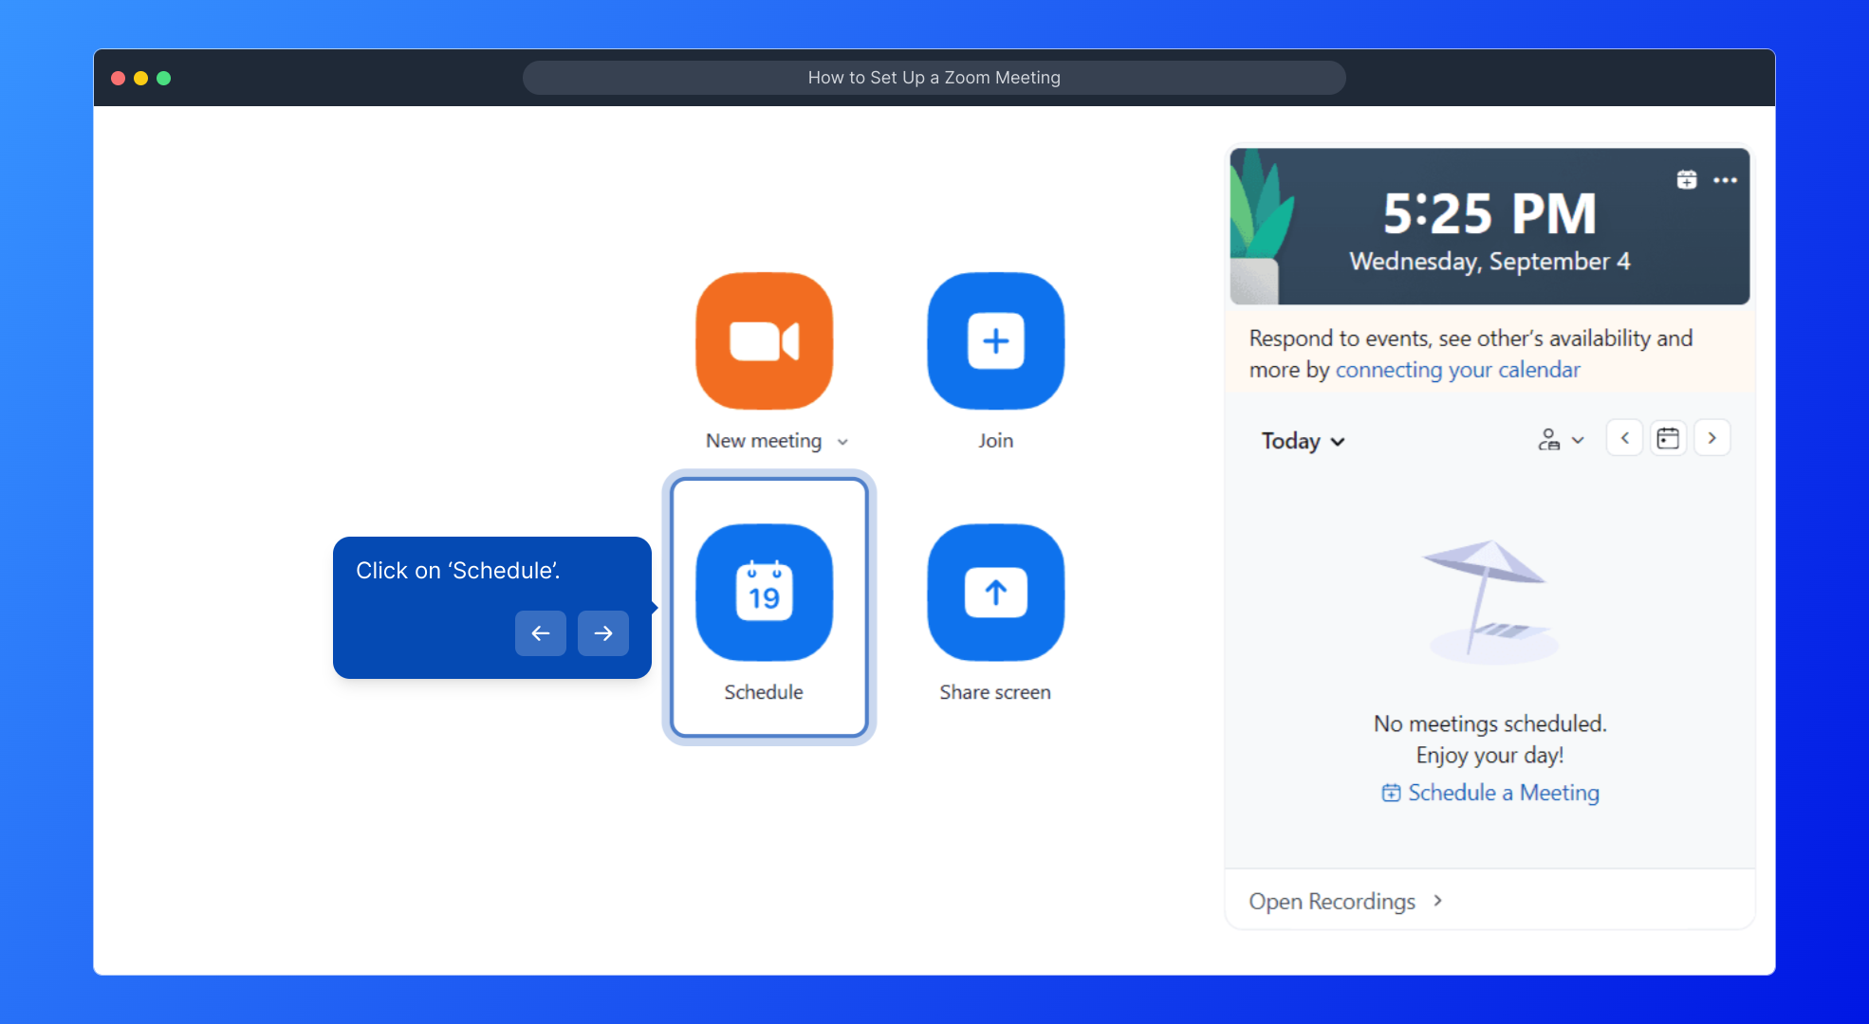Image resolution: width=1869 pixels, height=1024 pixels.
Task: Open person calendar view dropdown
Action: [x=1560, y=440]
